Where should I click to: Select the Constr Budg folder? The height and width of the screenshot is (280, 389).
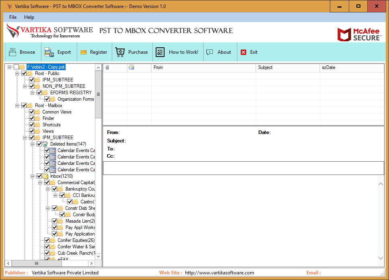click(84, 215)
